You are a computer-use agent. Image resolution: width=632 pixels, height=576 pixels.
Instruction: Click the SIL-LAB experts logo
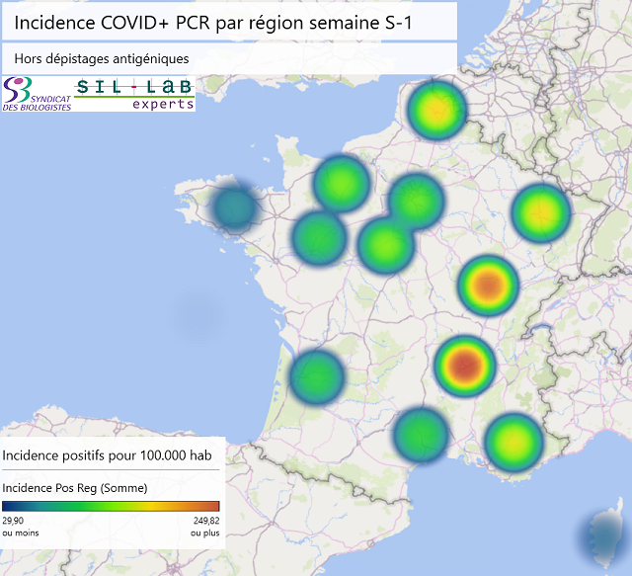click(134, 94)
